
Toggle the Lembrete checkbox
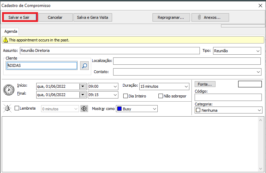[17, 108]
